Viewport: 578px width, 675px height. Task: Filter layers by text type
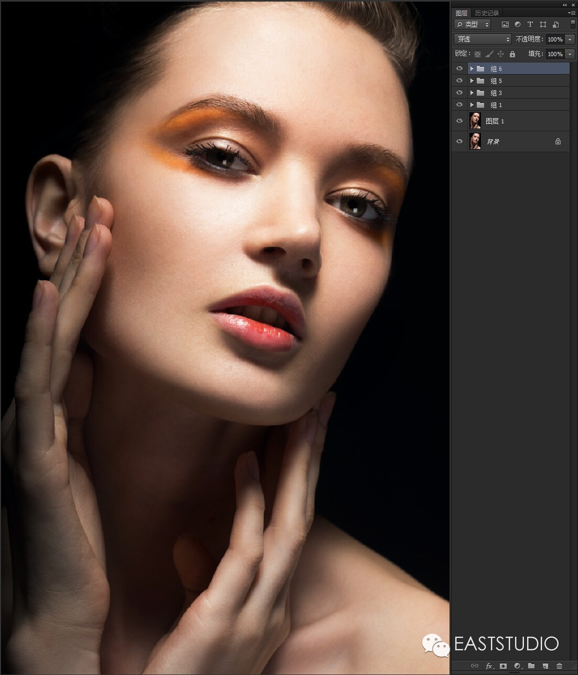pos(530,25)
